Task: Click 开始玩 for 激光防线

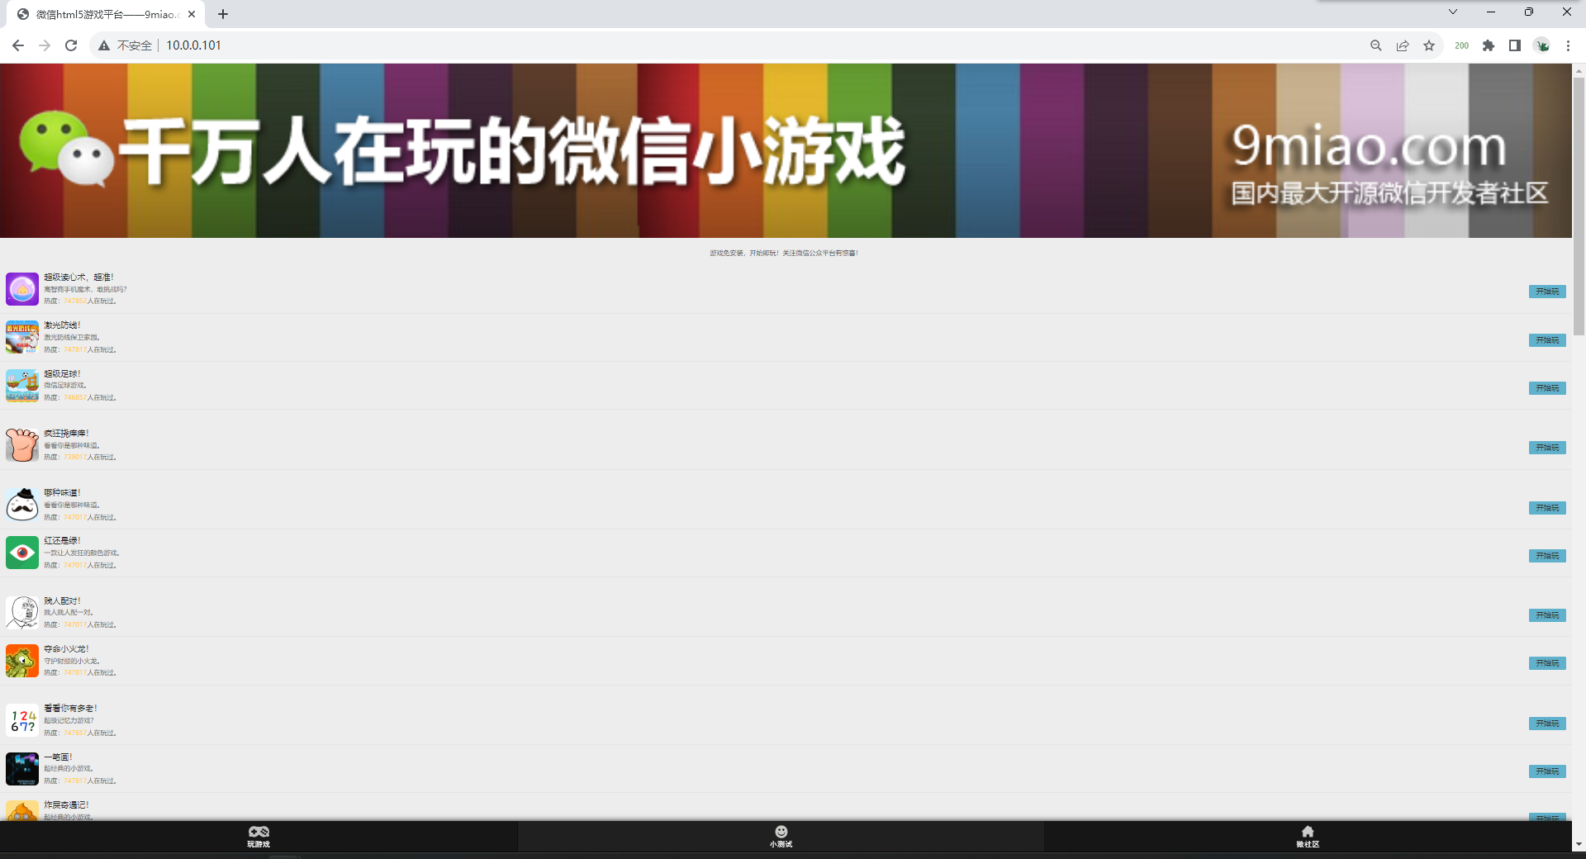Action: (x=1547, y=340)
